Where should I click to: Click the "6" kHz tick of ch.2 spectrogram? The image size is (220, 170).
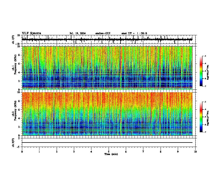[19, 110]
